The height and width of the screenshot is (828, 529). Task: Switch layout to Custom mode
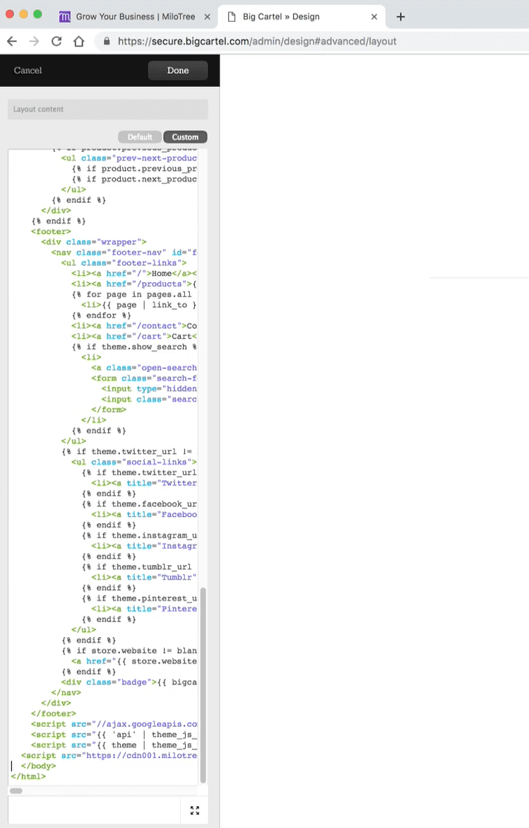185,137
